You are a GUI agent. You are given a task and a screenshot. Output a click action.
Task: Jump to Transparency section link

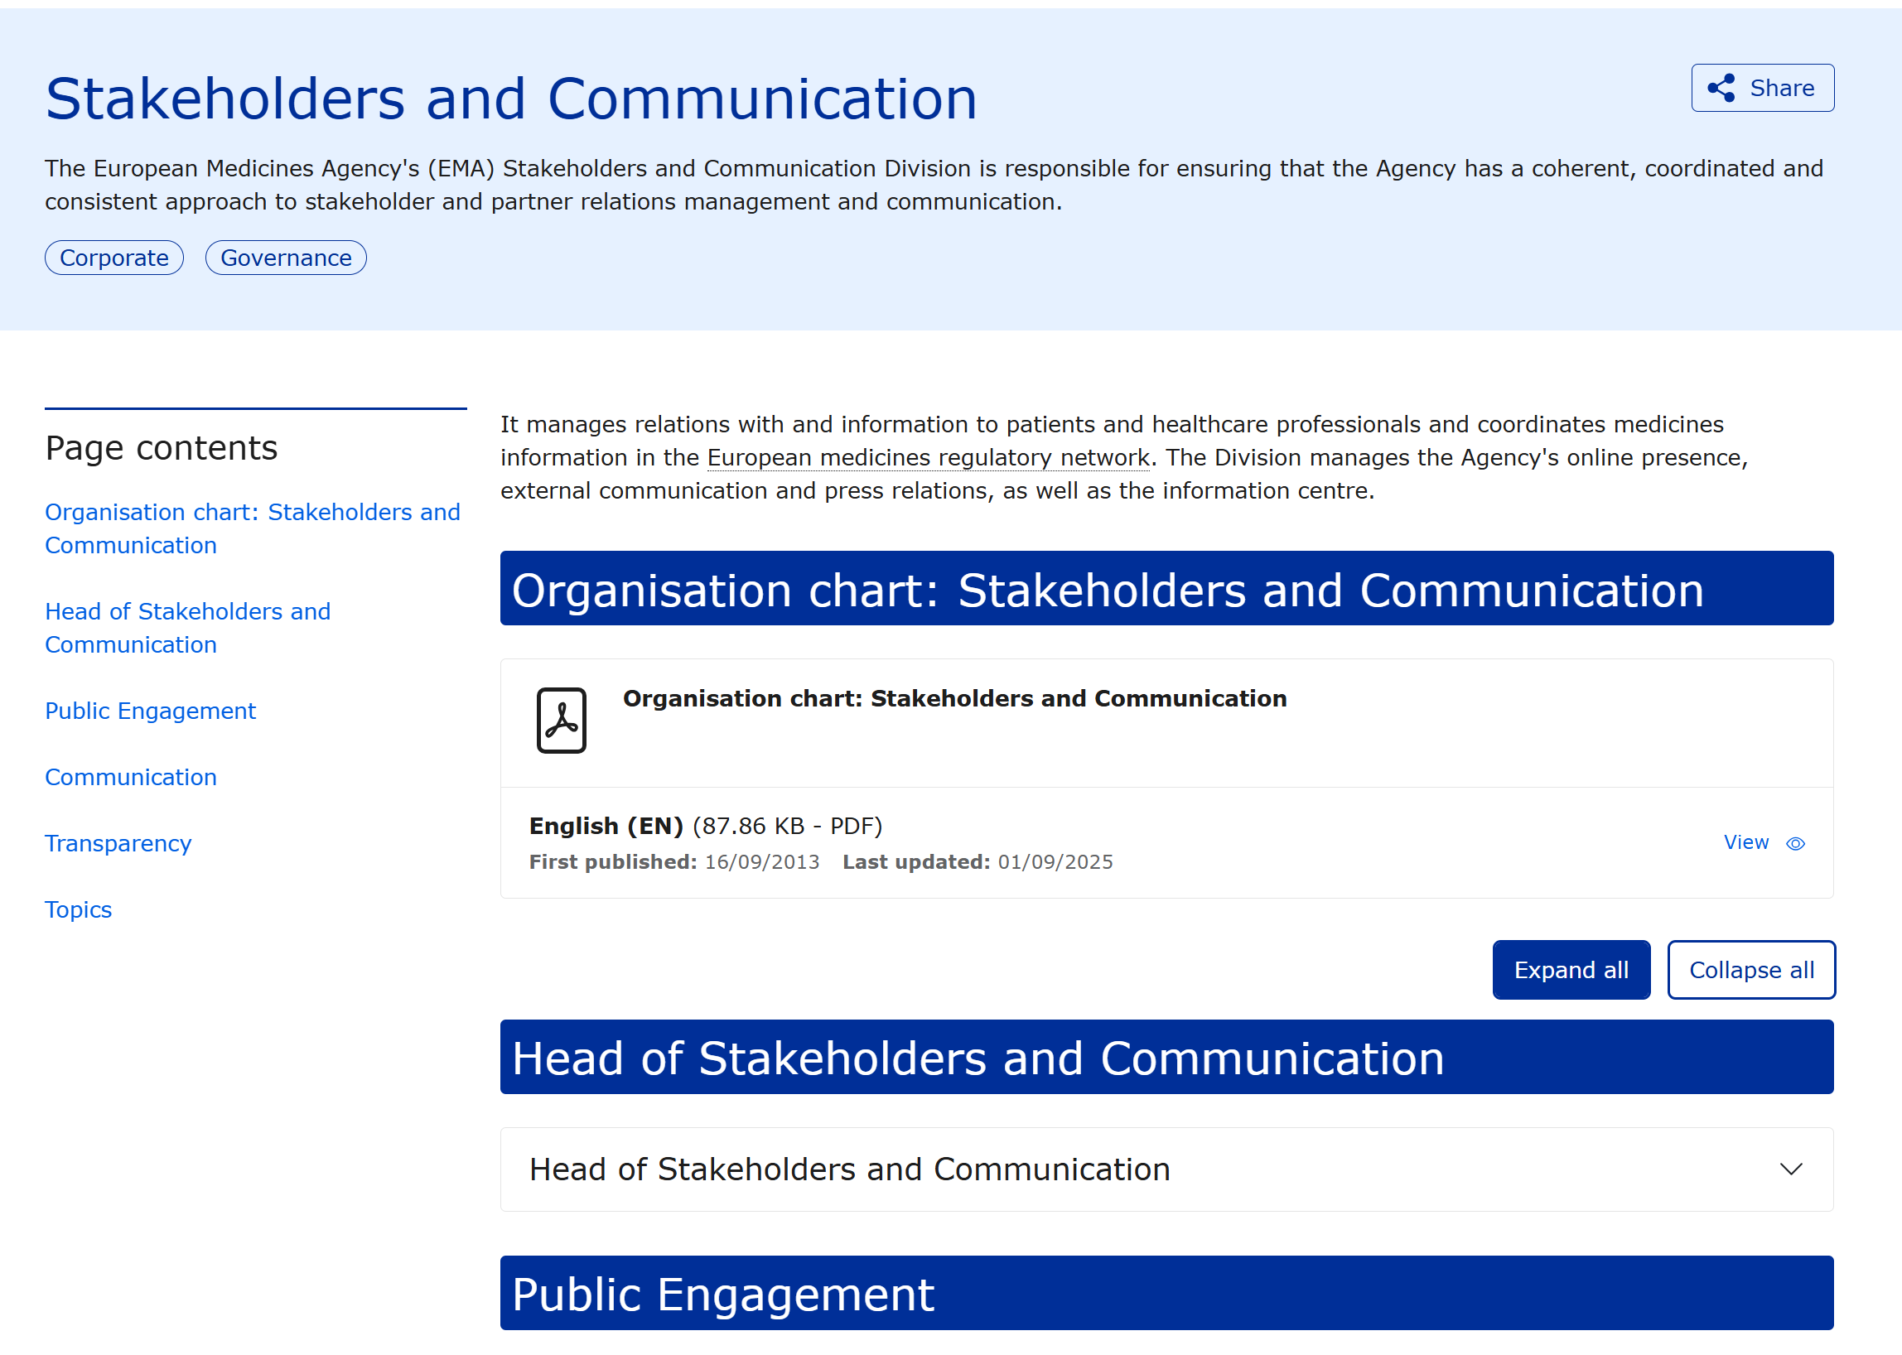[x=118, y=843]
